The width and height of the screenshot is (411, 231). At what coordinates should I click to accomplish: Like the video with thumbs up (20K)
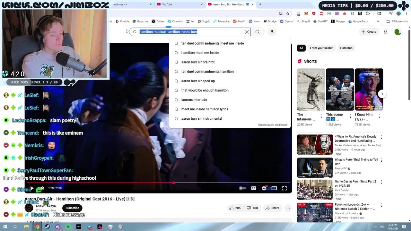pyautogui.click(x=235, y=208)
